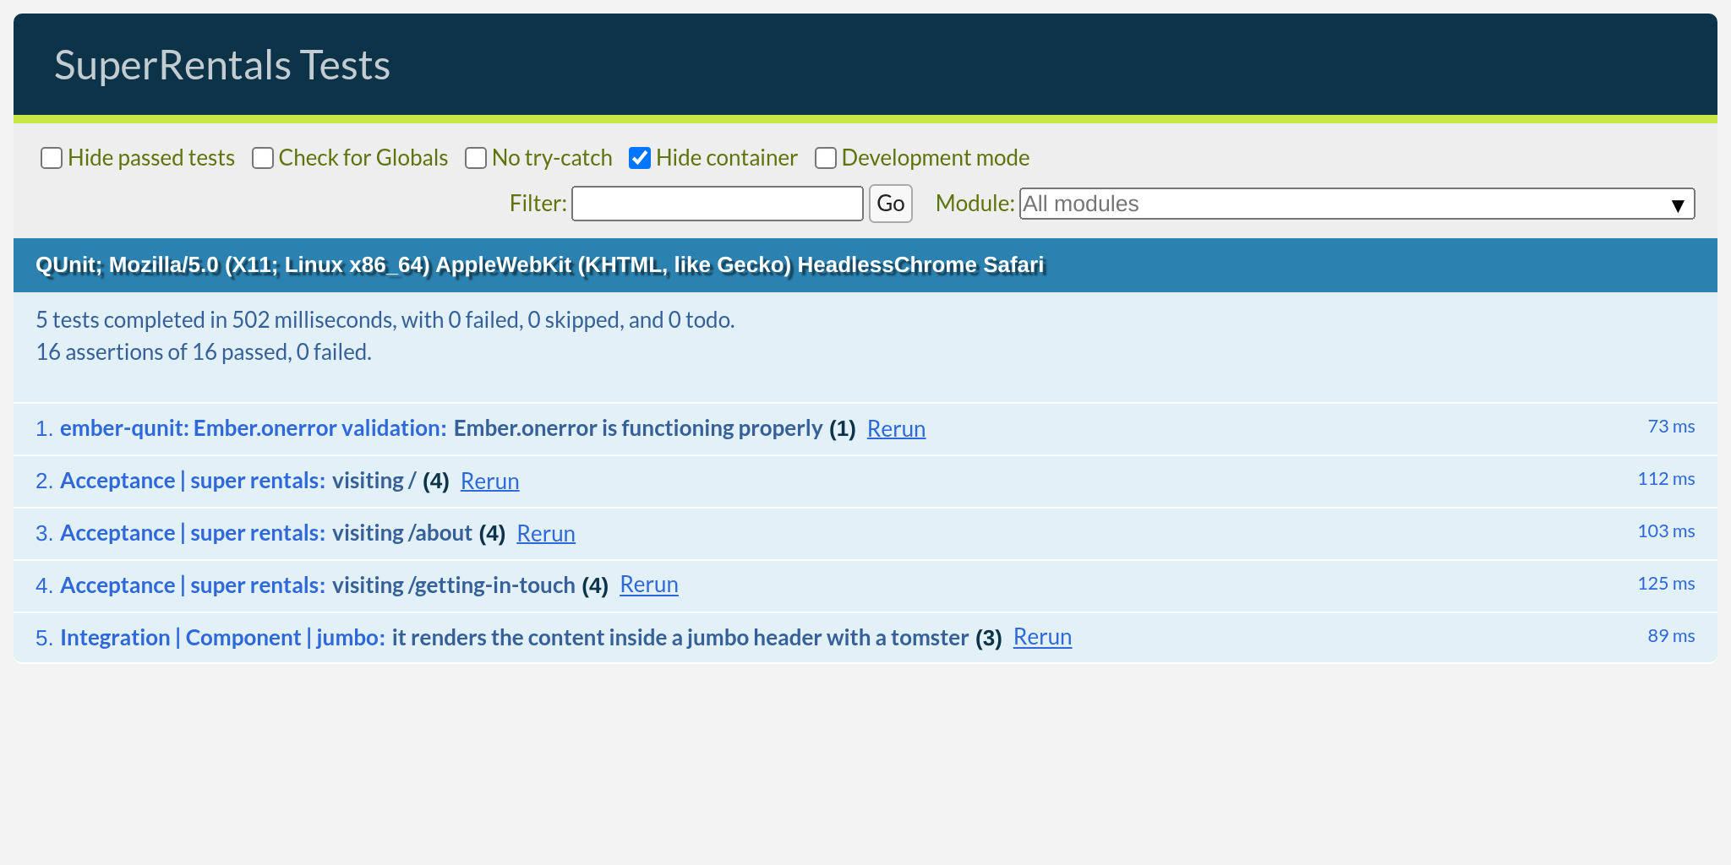The width and height of the screenshot is (1731, 865).
Task: Rerun the visiting /about test
Action: pos(546,534)
